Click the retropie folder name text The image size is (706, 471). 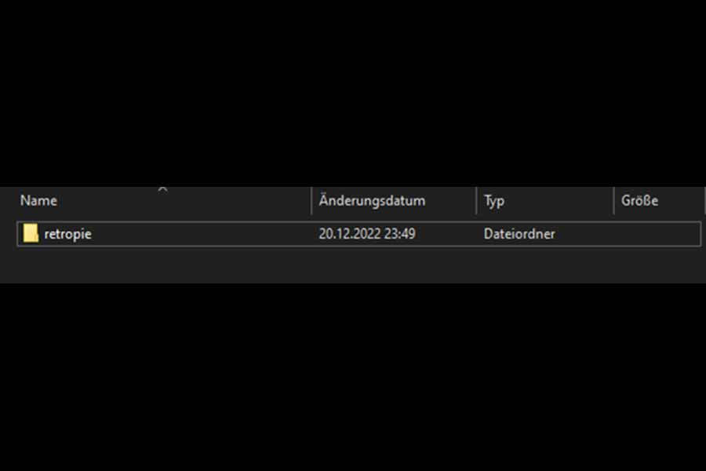coord(67,234)
